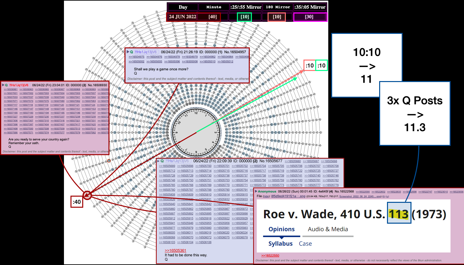Click the 180 Mirror header cell

(x=278, y=7)
